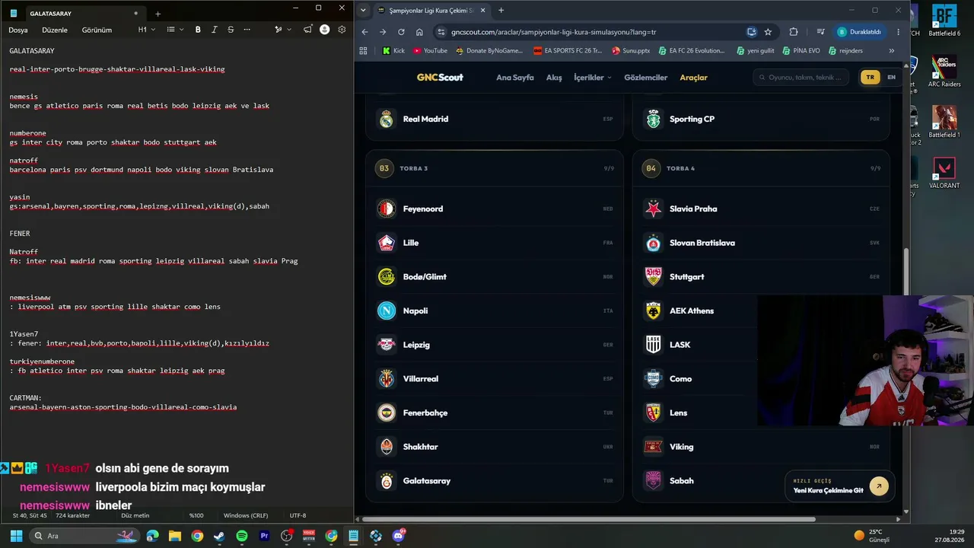
Task: Open a new Chrome tab
Action: click(x=501, y=11)
